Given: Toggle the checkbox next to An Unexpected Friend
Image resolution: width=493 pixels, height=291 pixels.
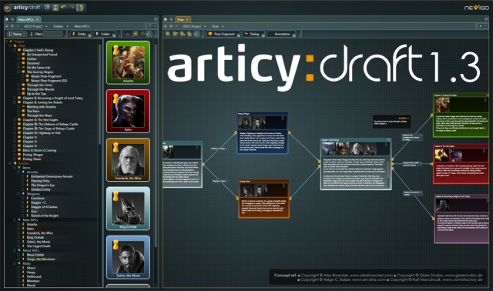Looking at the screenshot, I should pyautogui.click(x=18, y=55).
